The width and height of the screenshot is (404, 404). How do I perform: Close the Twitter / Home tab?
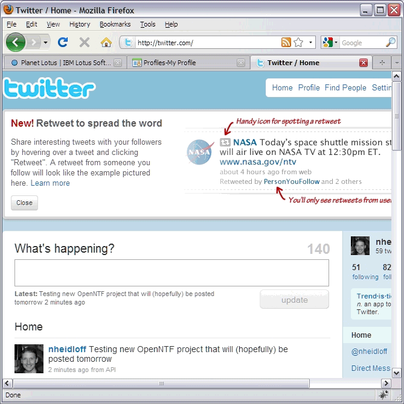pyautogui.click(x=364, y=63)
